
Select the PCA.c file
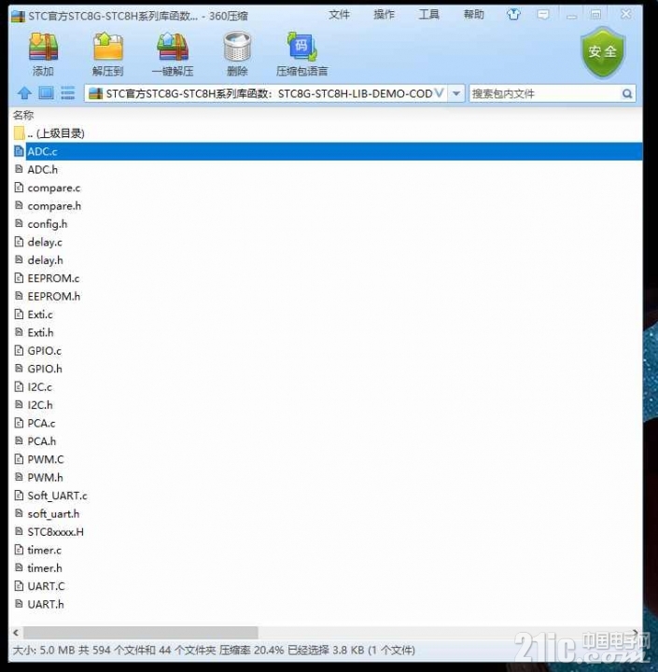click(x=326, y=423)
